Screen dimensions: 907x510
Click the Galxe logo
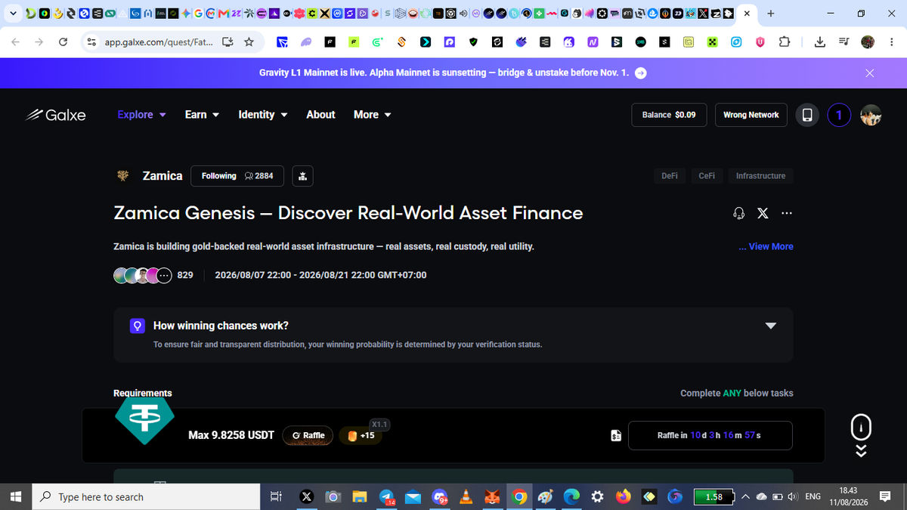click(x=56, y=115)
